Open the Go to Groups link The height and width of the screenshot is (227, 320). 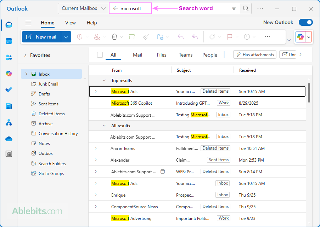[51, 174]
